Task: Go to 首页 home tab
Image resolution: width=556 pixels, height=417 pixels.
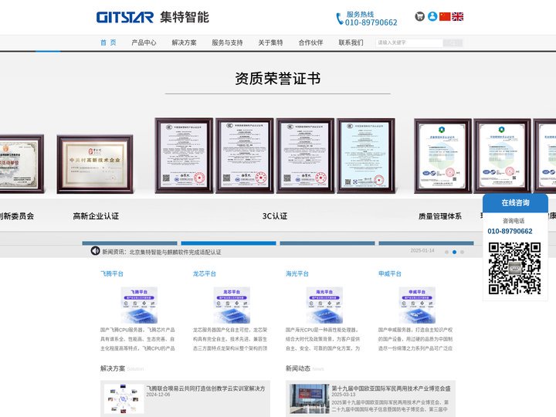Action: pyautogui.click(x=108, y=42)
